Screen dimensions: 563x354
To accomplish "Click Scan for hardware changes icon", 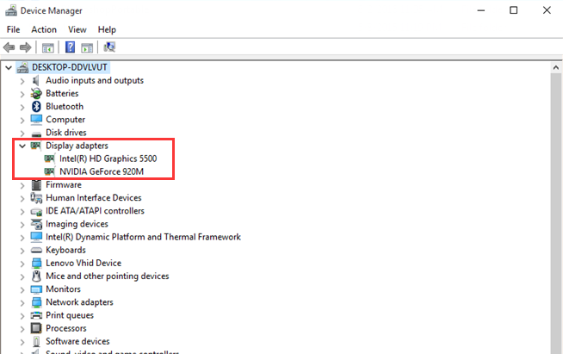I will 109,47.
